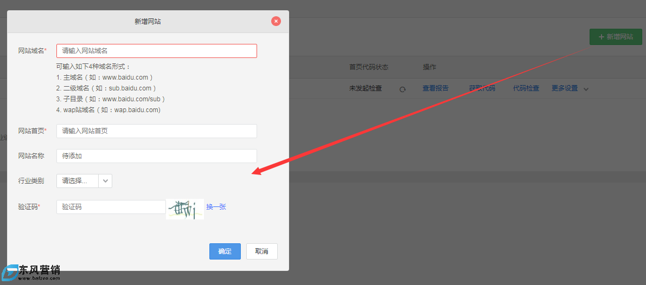This screenshot has height=285, width=646.
Task: Click the 操作 column header
Action: [429, 67]
